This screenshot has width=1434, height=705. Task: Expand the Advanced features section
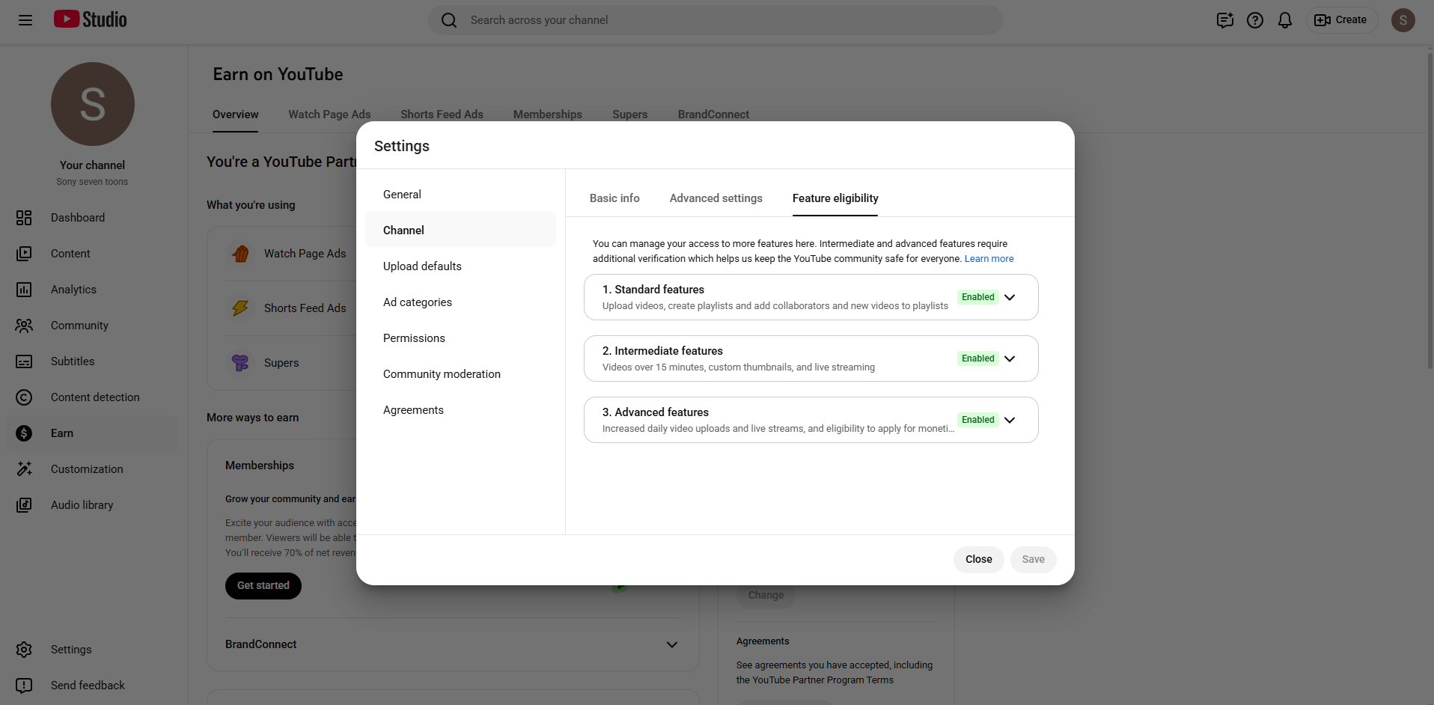coord(1009,420)
